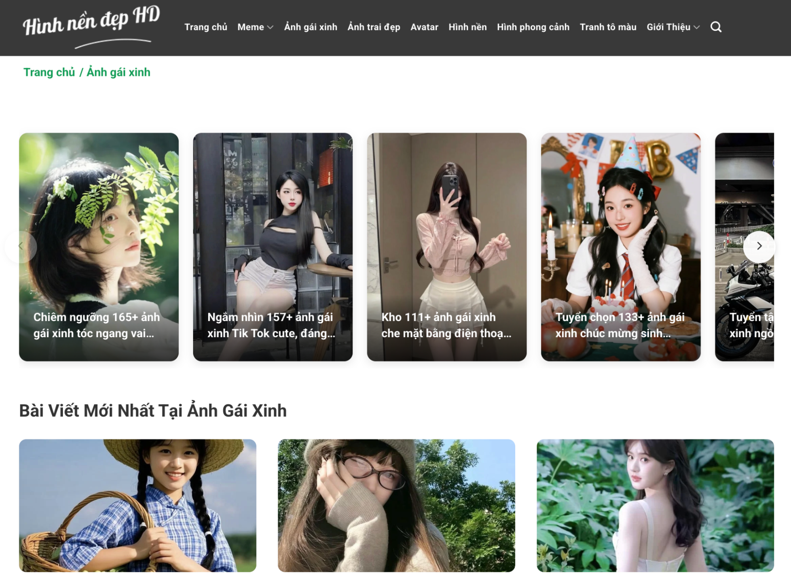Go back with carousel left arrow
Viewport: 791px width, 581px height.
tap(21, 246)
